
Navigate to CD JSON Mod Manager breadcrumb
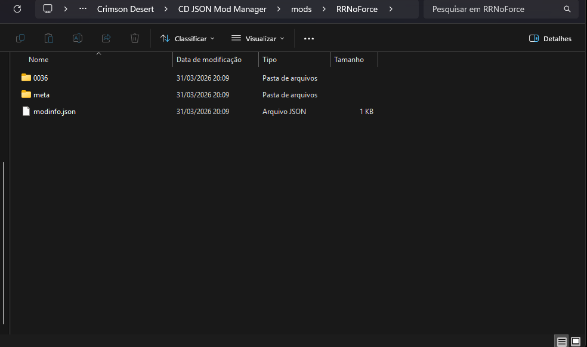coord(223,9)
